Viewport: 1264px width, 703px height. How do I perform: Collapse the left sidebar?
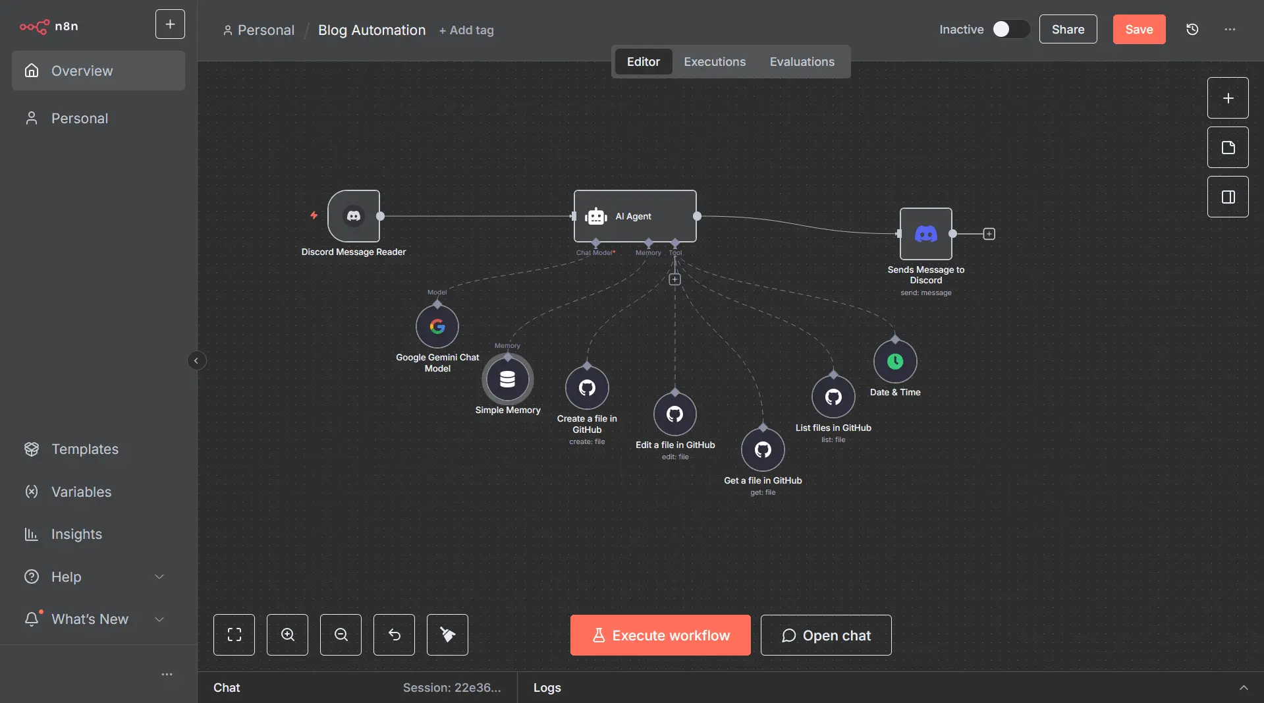coord(196,360)
